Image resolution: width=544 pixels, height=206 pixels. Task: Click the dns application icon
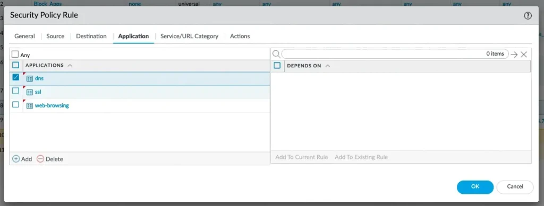(x=30, y=78)
